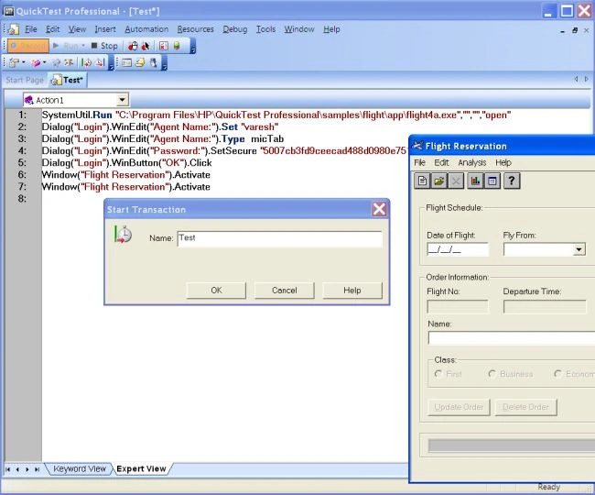Click the order Name field in Flight Reservation
The width and height of the screenshot is (595, 495).
tap(511, 338)
